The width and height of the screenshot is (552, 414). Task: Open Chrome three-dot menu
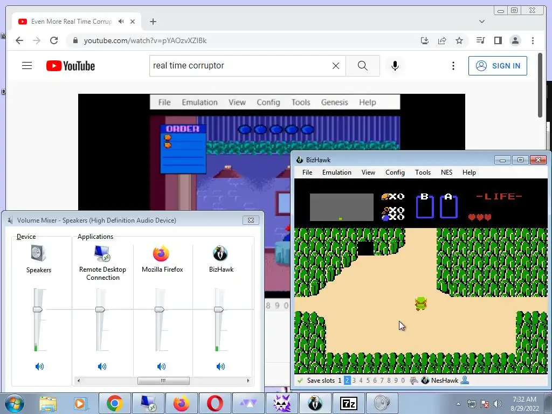(533, 40)
